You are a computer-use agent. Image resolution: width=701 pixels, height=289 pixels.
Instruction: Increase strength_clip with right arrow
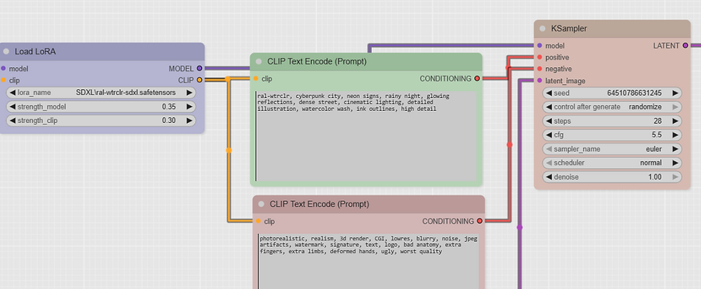coord(190,120)
